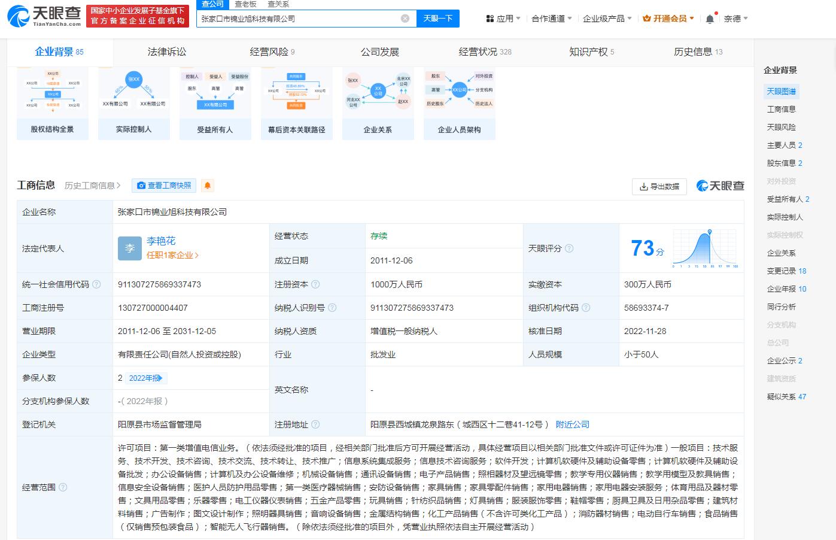Open the 经营风险 tab
This screenshot has width=836, height=540.
[272, 52]
